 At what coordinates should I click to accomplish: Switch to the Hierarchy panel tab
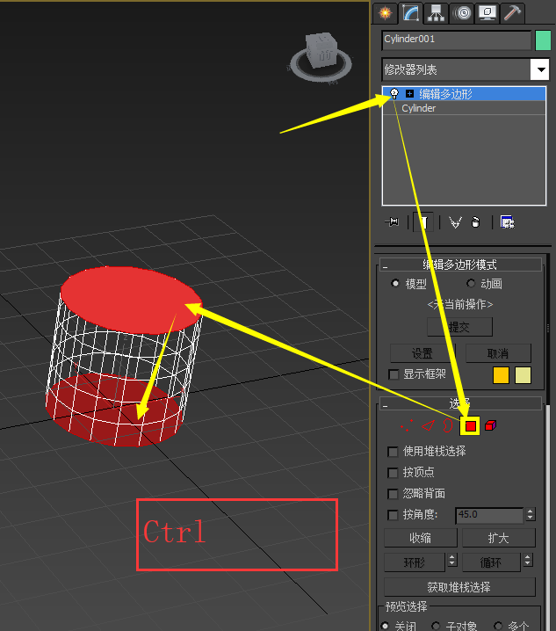(435, 12)
